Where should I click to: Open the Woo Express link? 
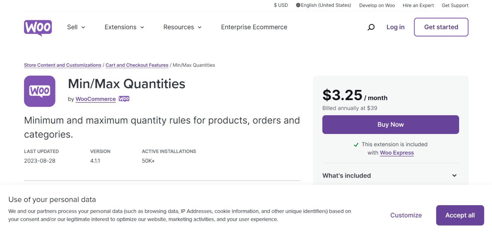pyautogui.click(x=397, y=153)
